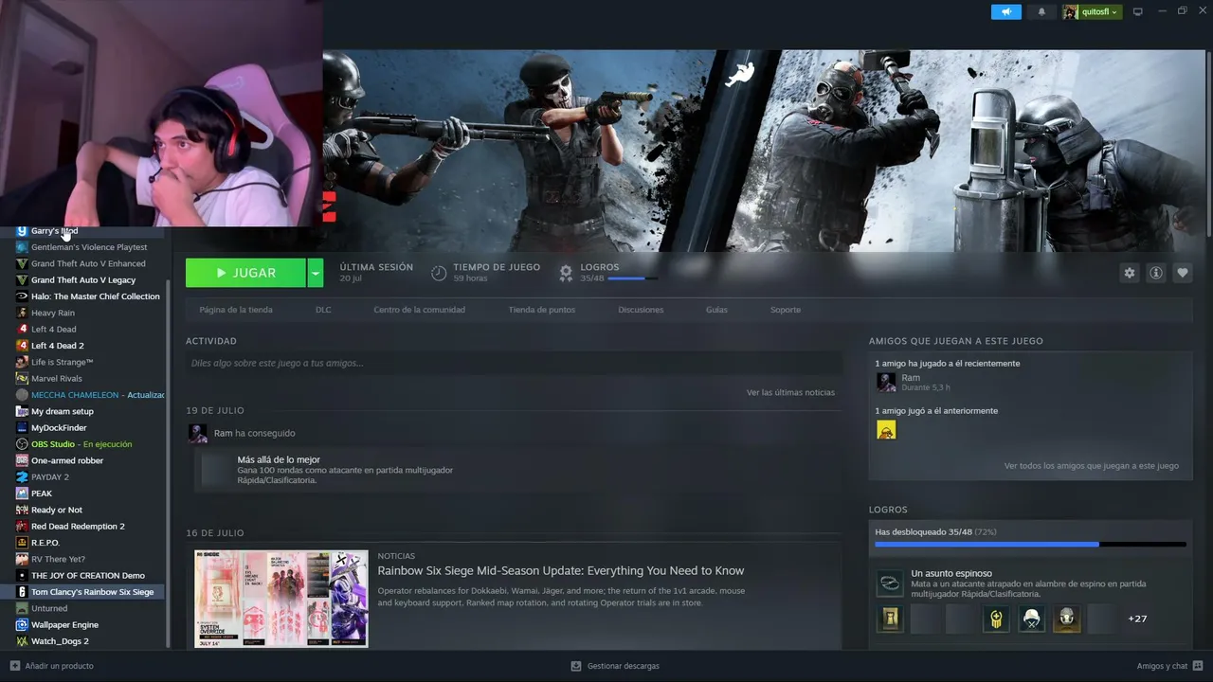
Task: Select One-armed robber in library
Action: click(67, 461)
